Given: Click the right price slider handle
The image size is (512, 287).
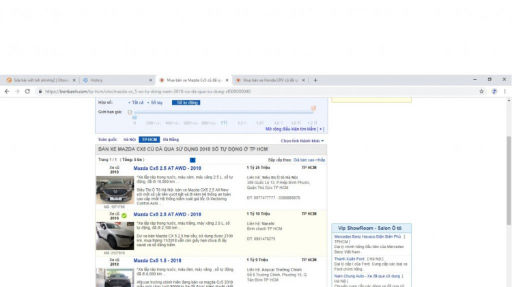Looking at the screenshot, I should 313,108.
